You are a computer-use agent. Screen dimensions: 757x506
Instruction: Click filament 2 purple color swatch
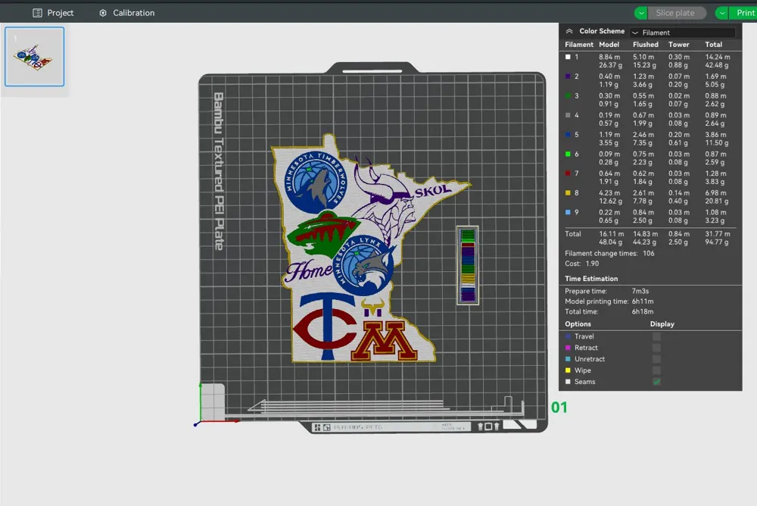pos(568,77)
